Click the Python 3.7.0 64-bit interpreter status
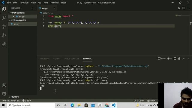Image resolution: width=192 pixels, height=108 pixels. coord(11,101)
